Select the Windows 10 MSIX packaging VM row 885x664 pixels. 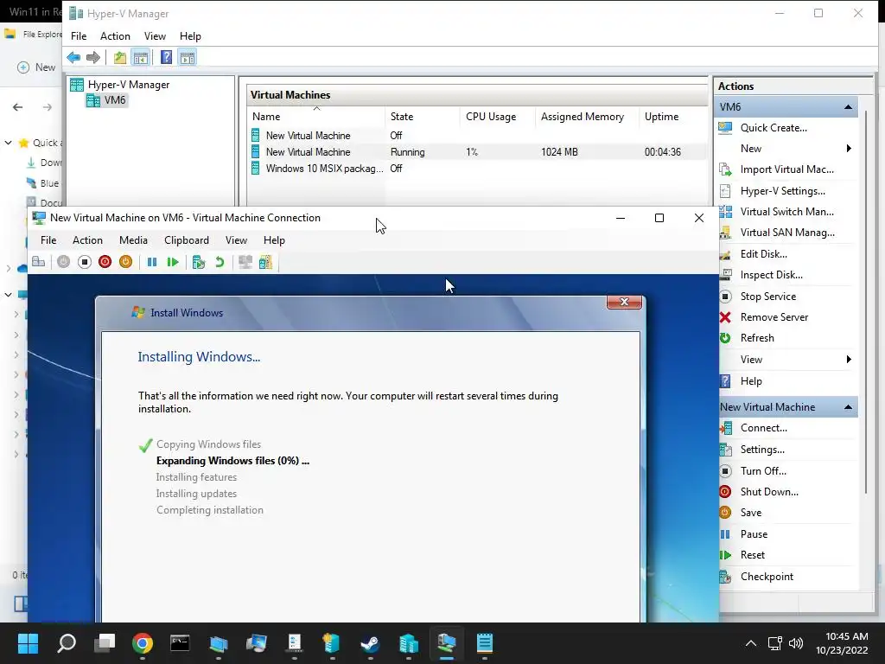click(x=477, y=169)
